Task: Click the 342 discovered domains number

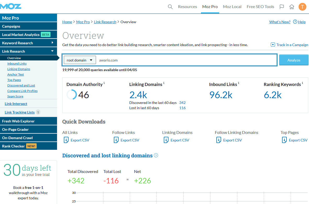Action: coord(182,103)
